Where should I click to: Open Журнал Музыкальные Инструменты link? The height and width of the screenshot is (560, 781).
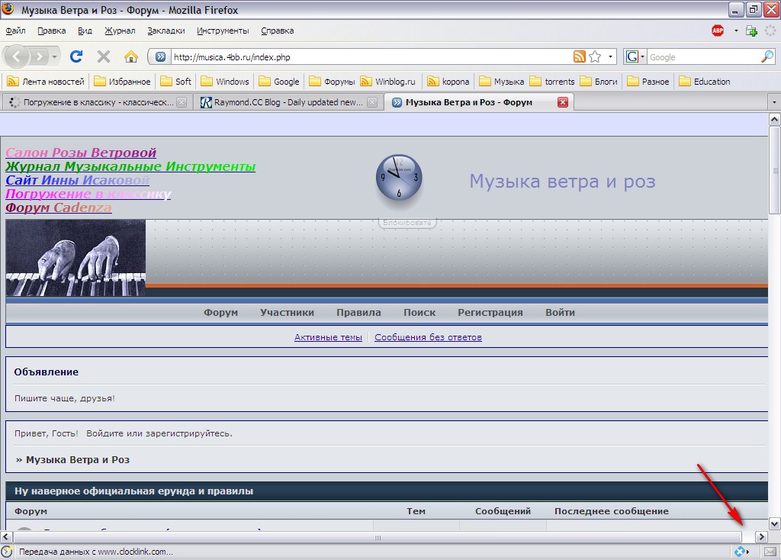pos(130,166)
